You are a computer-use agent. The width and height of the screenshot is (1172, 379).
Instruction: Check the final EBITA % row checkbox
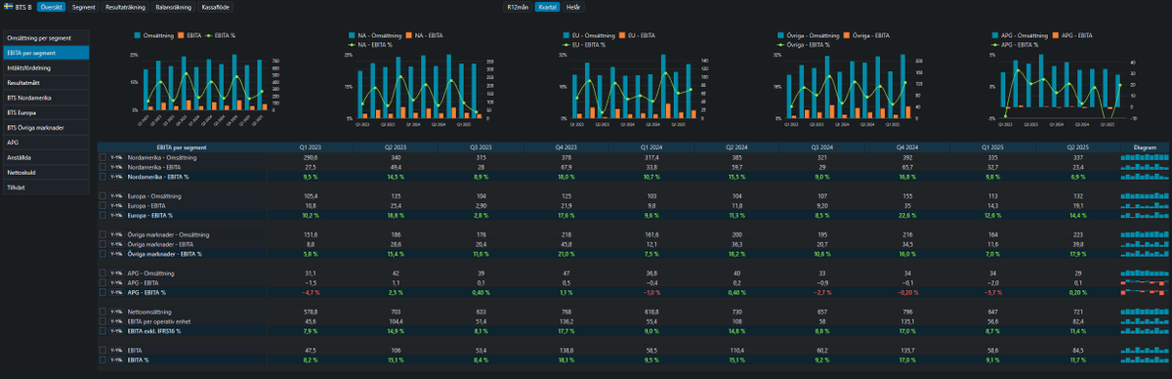tap(103, 359)
